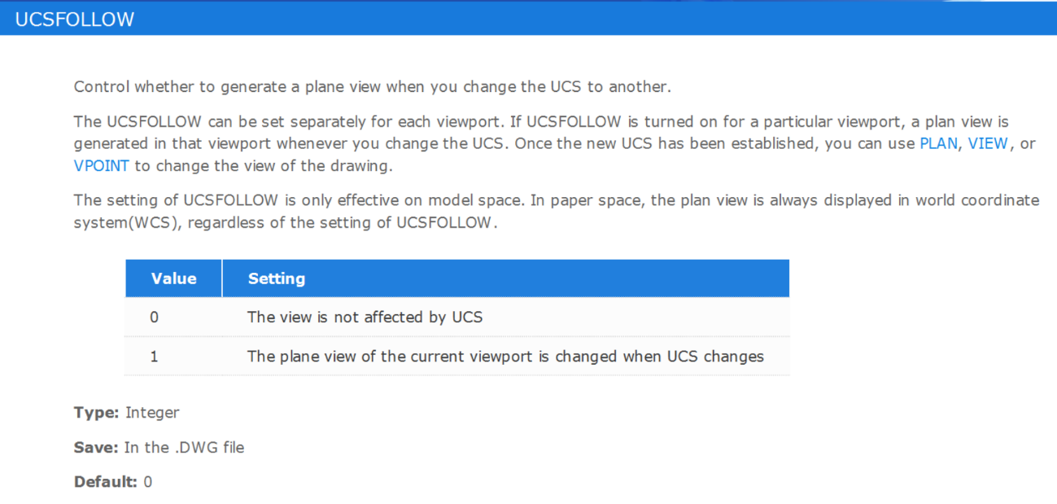Image resolution: width=1057 pixels, height=504 pixels.
Task: Click the value 1 table cell
Action: [173, 356]
